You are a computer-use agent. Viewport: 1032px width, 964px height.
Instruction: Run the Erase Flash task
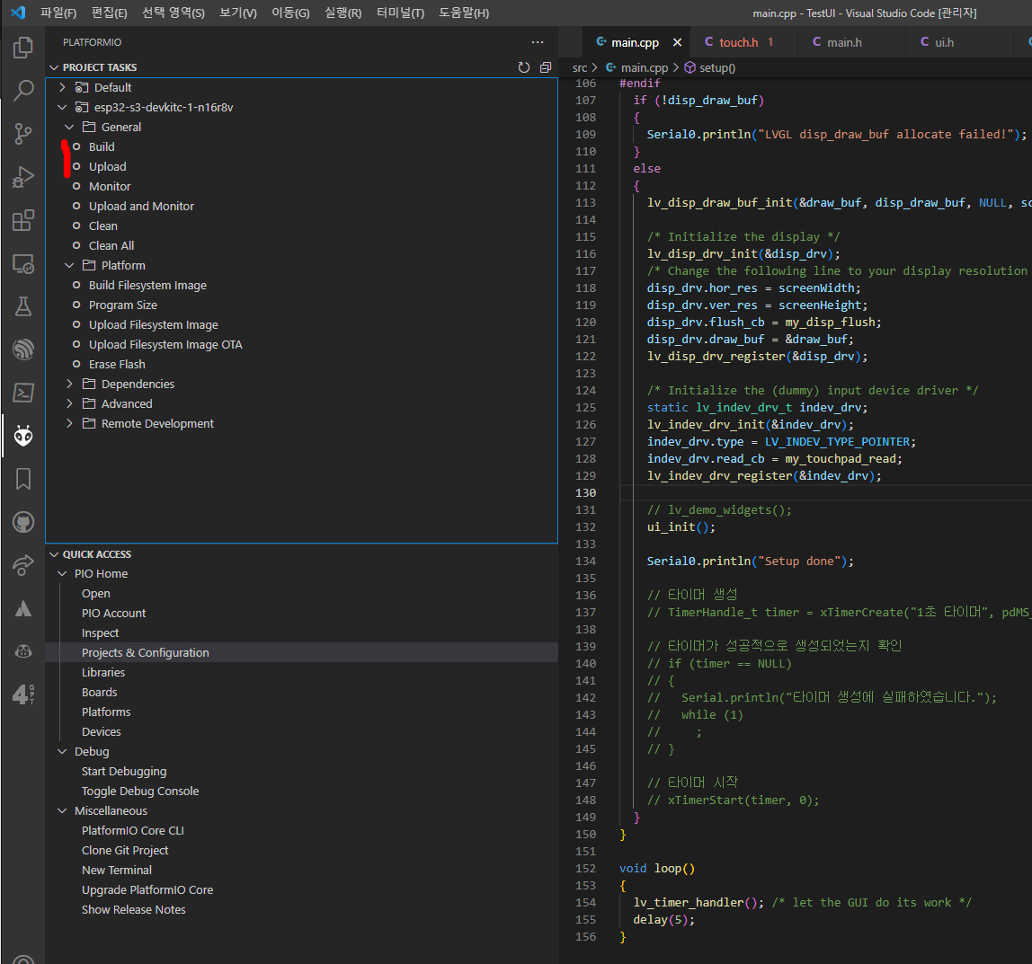pos(117,364)
